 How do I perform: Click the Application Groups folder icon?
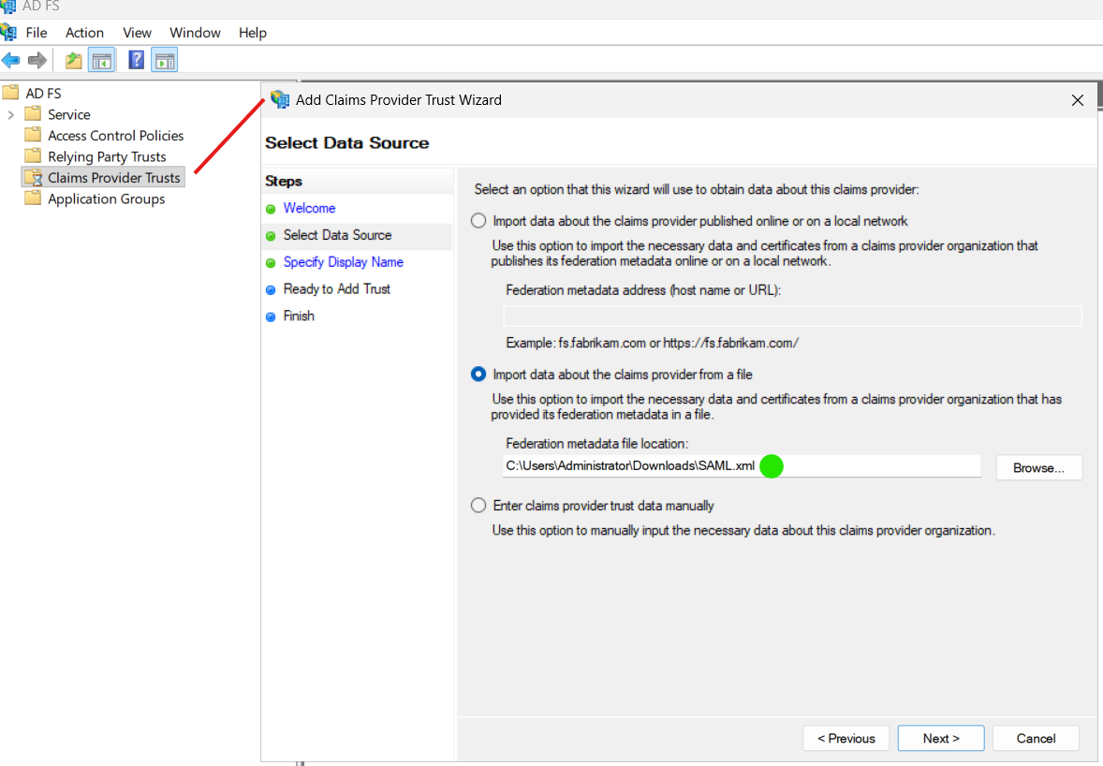pos(33,198)
